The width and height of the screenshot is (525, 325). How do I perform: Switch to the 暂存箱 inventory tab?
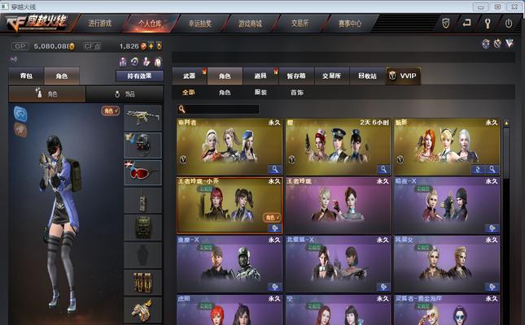296,76
